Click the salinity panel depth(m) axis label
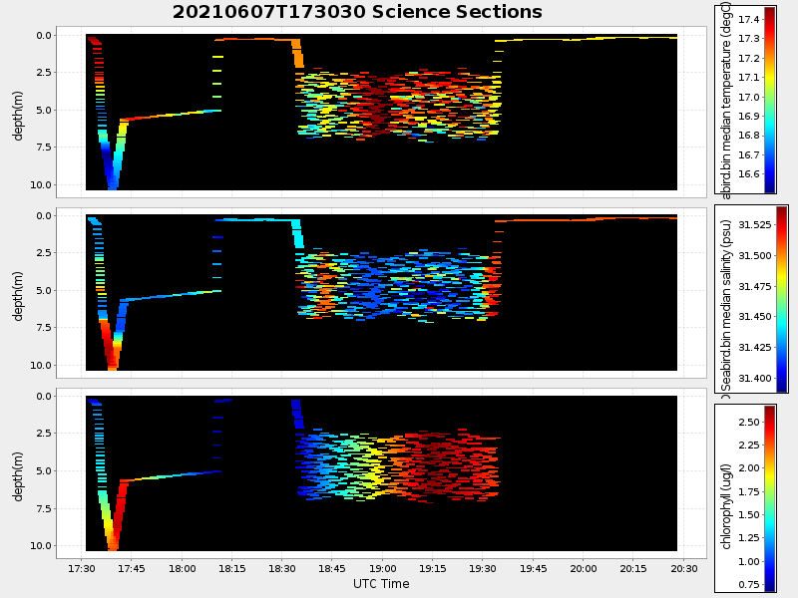 point(18,296)
